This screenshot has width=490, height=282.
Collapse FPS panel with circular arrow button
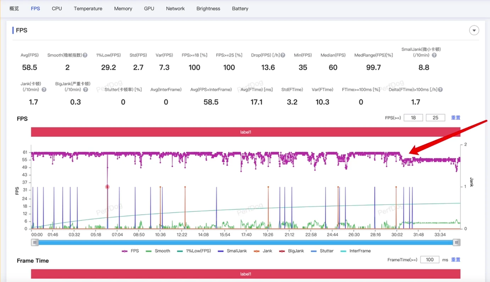click(474, 30)
